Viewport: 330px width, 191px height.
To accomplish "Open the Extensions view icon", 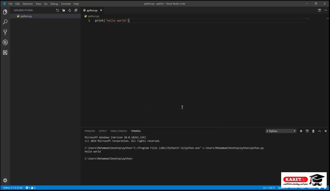I will point(5,52).
